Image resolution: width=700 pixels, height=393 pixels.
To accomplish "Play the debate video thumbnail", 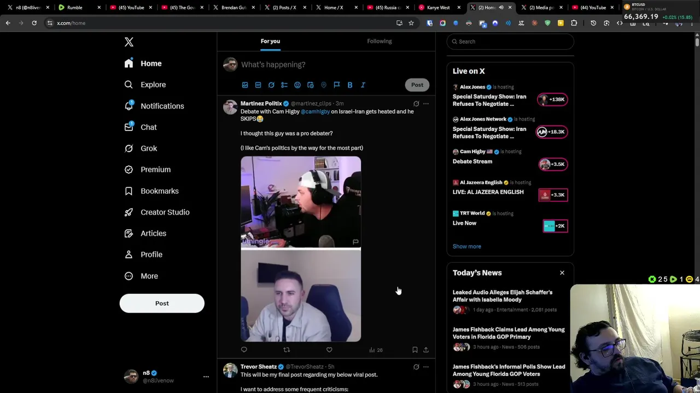I will (x=301, y=249).
